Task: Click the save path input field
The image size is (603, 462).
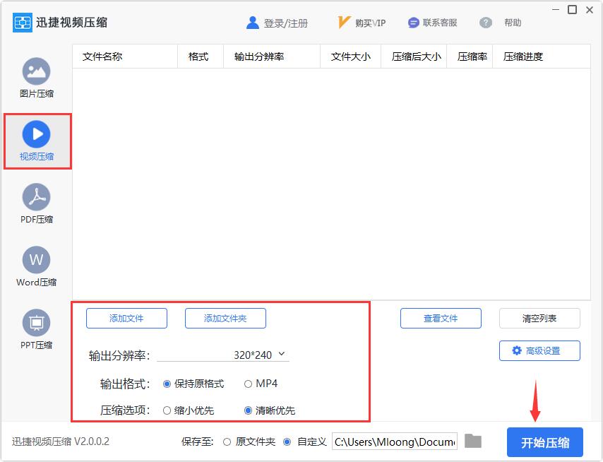Action: pyautogui.click(x=395, y=442)
